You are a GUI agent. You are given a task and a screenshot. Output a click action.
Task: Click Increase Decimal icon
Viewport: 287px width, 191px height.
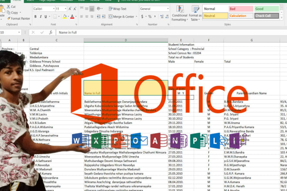click(x=162, y=16)
